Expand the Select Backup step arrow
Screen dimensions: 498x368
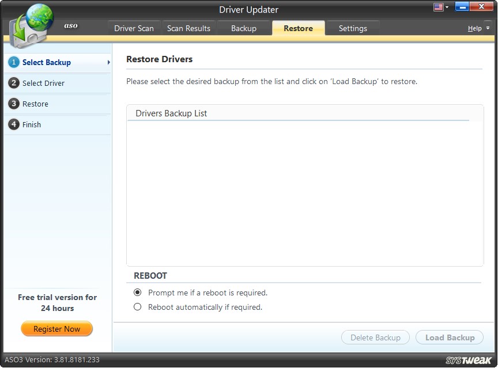(108, 62)
